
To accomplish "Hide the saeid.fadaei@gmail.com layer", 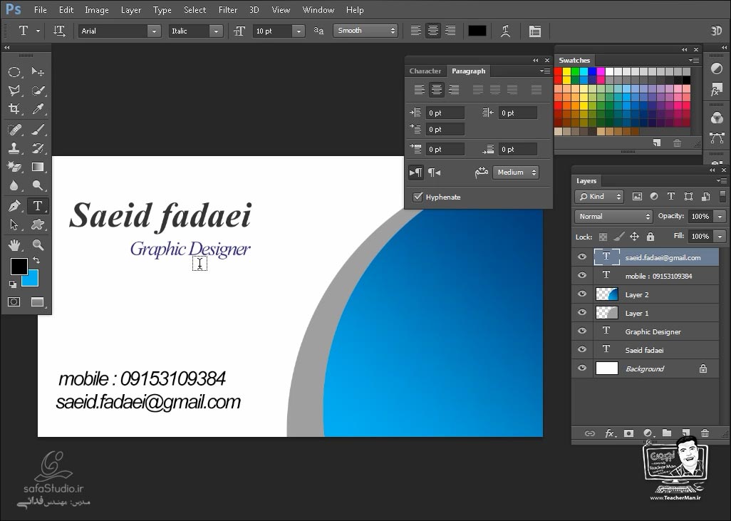I will [582, 257].
